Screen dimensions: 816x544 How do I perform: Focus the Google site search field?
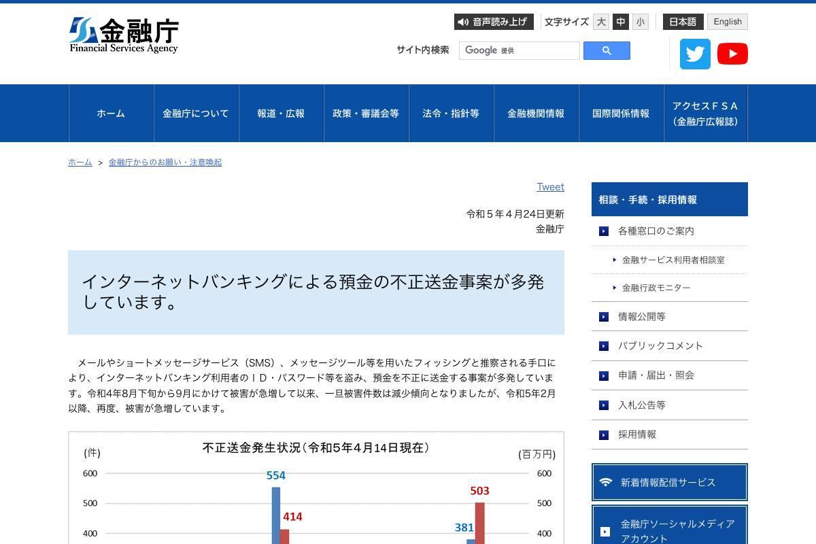click(x=520, y=51)
